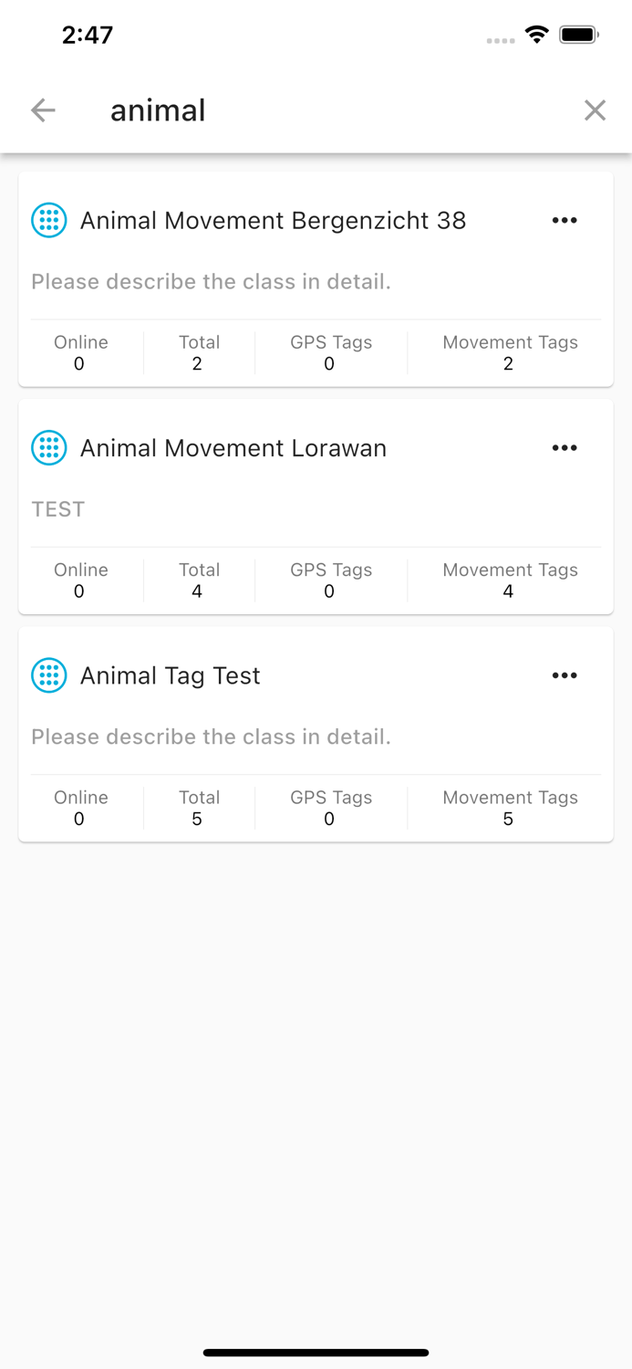The image size is (632, 1369).
Task: Select Total count on Animal Movement Lorawan
Action: point(199,580)
